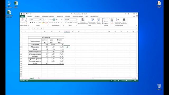Open Cell Styles gallery
The width and height of the screenshot is (169, 95).
coord(99,21)
